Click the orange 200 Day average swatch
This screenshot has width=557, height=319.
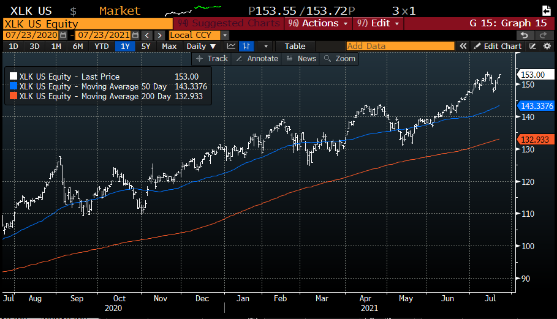click(13, 96)
